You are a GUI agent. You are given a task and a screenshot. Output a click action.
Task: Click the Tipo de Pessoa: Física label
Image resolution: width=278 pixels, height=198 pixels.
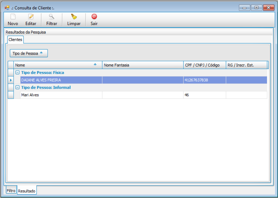click(x=43, y=72)
